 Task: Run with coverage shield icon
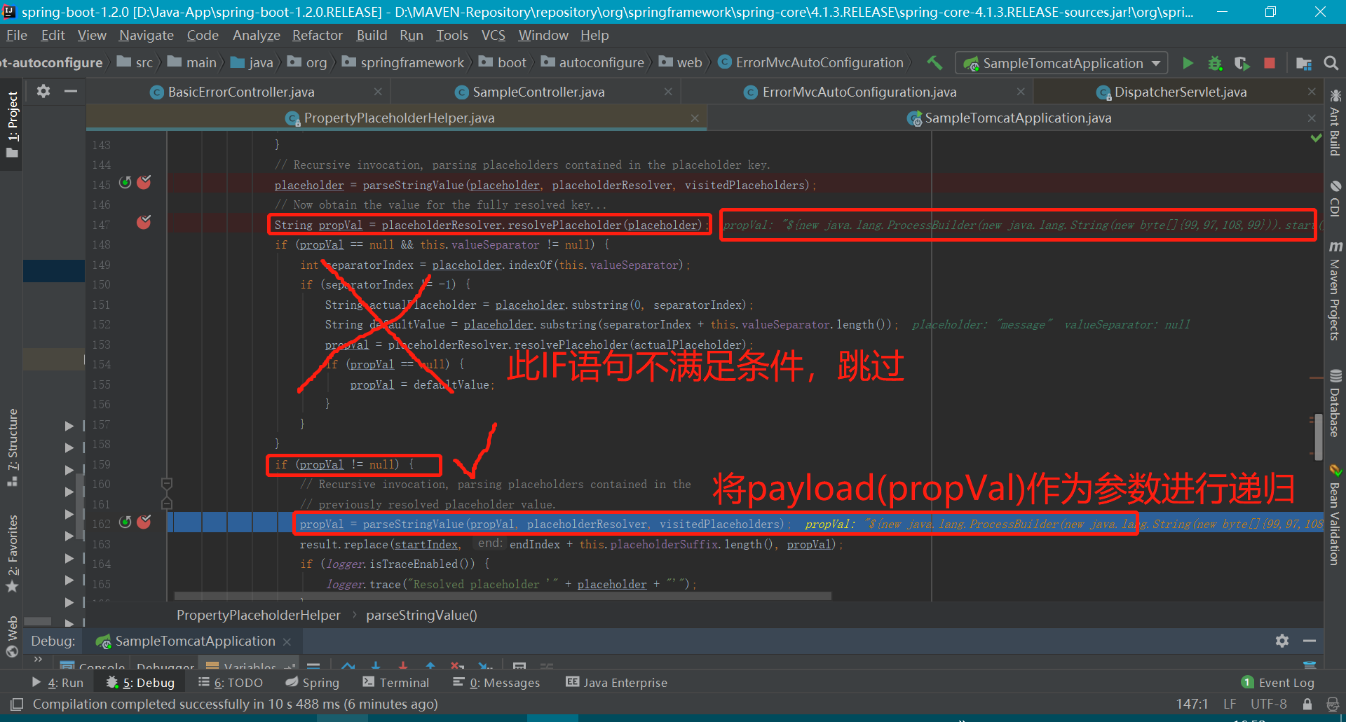coord(1242,63)
